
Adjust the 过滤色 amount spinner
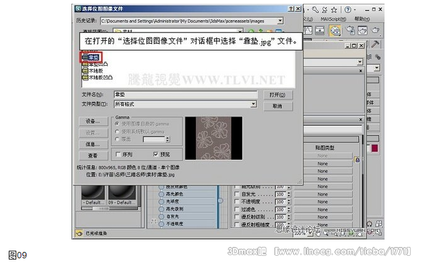click(x=289, y=209)
